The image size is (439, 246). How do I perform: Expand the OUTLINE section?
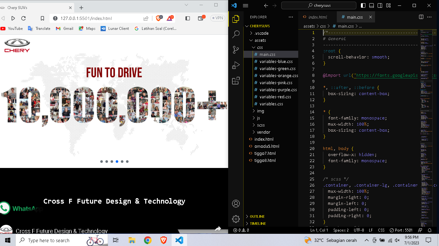271,216
